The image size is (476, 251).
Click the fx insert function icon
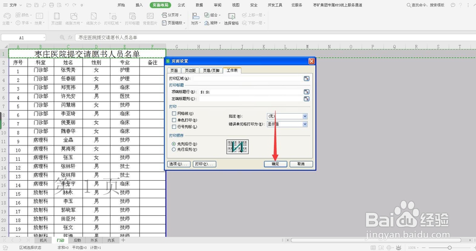(x=70, y=37)
